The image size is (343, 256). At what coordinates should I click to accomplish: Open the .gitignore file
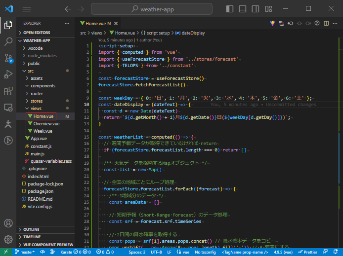(x=45, y=169)
